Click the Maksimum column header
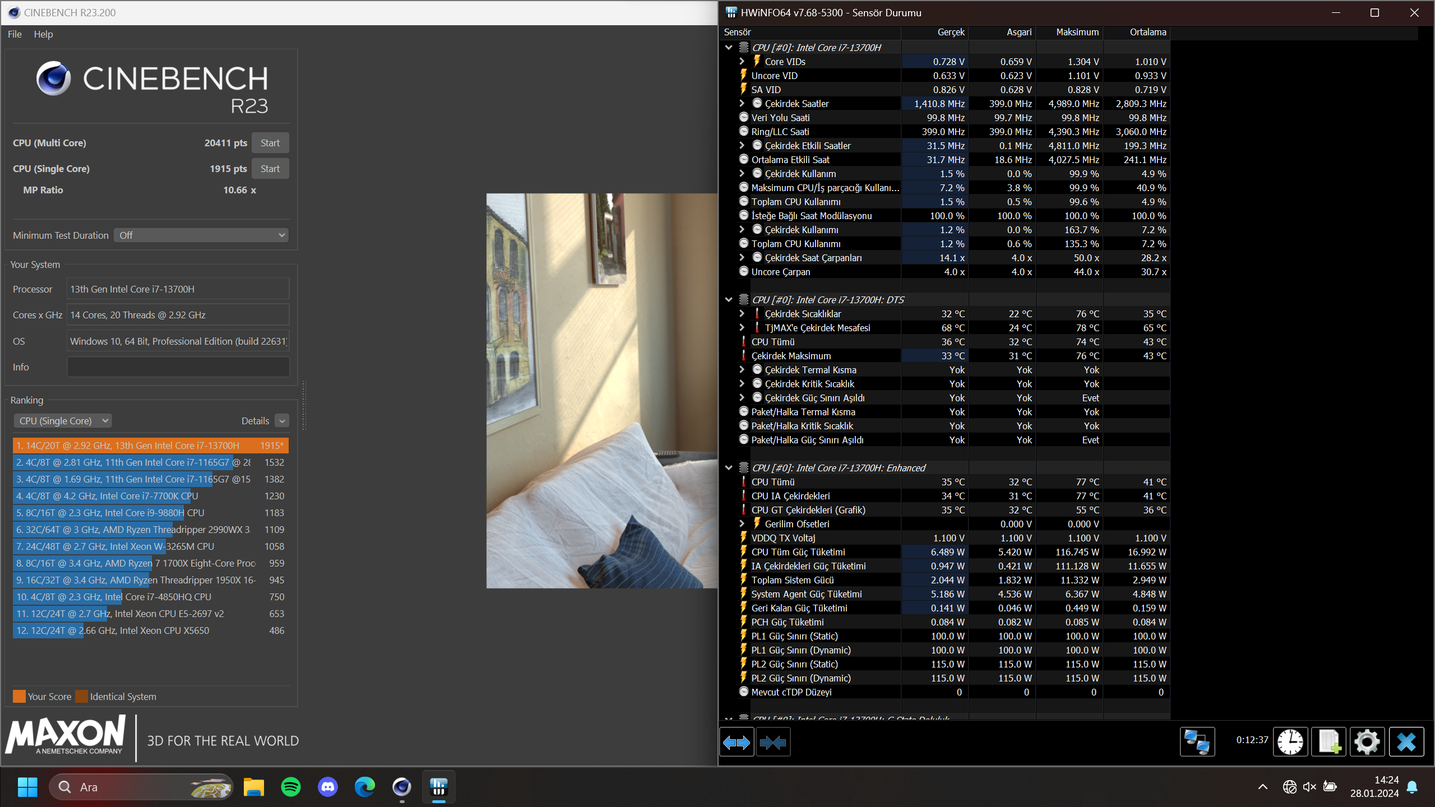The width and height of the screenshot is (1435, 807). click(1070, 33)
